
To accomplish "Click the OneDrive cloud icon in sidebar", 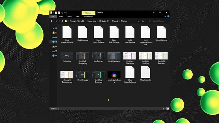I will pos(53,37).
